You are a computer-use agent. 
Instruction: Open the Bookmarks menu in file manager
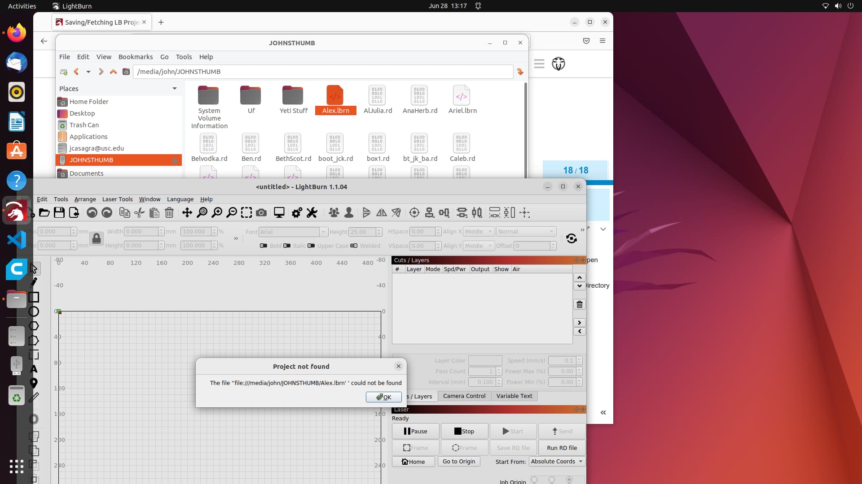point(136,57)
